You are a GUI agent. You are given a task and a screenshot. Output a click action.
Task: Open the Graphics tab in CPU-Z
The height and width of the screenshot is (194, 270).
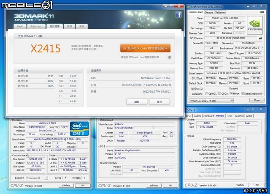239,116
